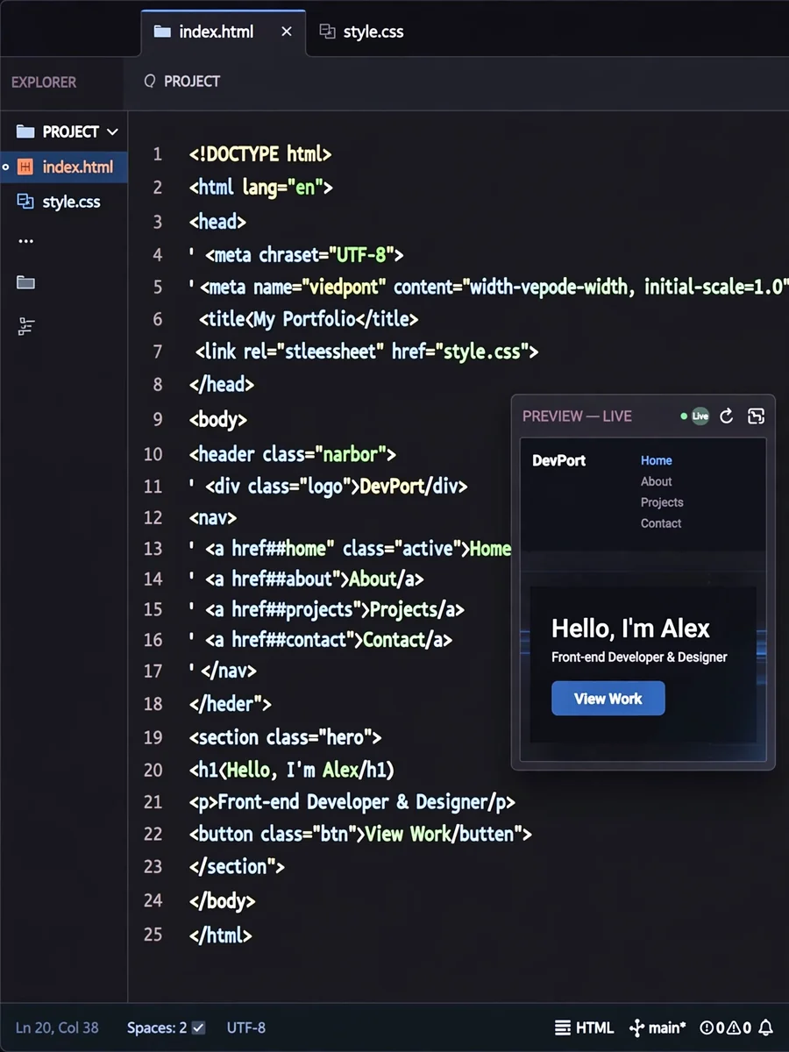Change the UTF-8 encoding in status bar
Viewport: 789px width, 1052px height.
tap(246, 1027)
